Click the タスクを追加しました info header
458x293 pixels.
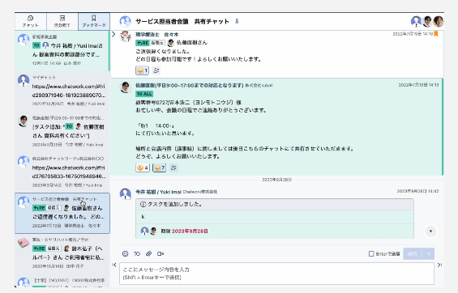click(x=275, y=204)
